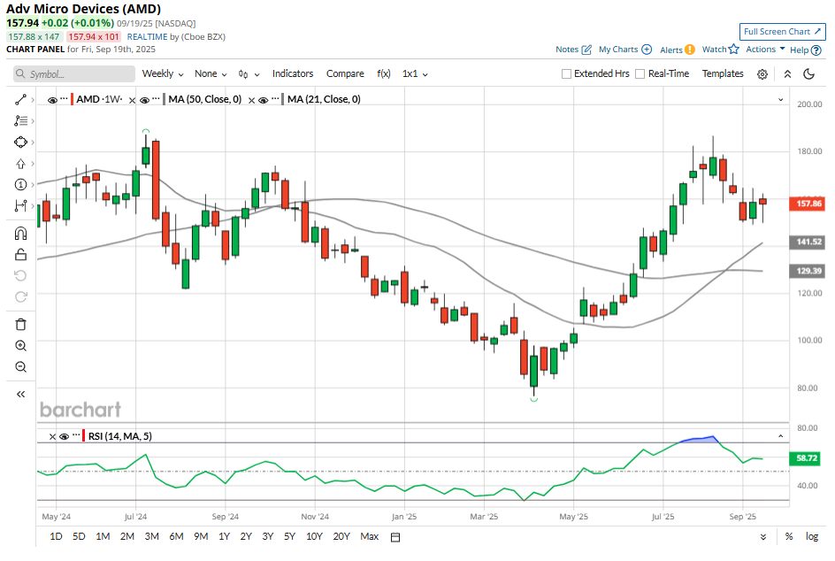Collapse the toolbar with double-up arrows
This screenshot has width=835, height=561.
click(787, 74)
